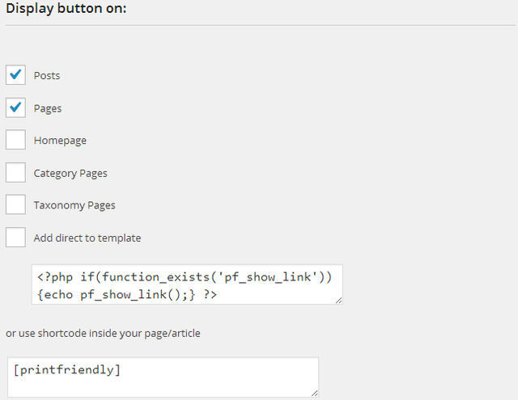Screen dimensions: 518x400
Task: Enable the Taxonomy Pages checkbox
Action: click(15, 205)
